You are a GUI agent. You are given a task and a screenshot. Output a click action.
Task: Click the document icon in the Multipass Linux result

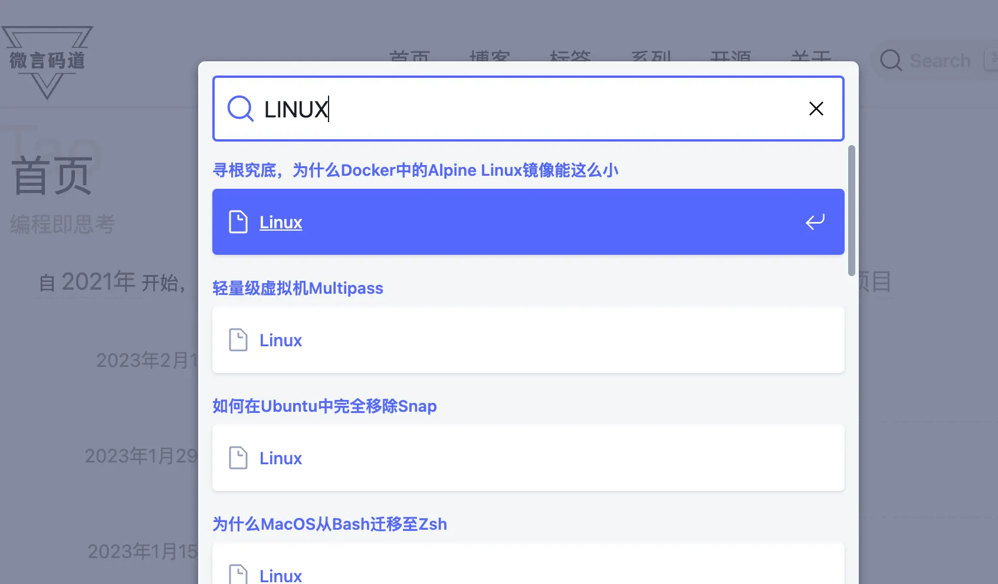(238, 340)
